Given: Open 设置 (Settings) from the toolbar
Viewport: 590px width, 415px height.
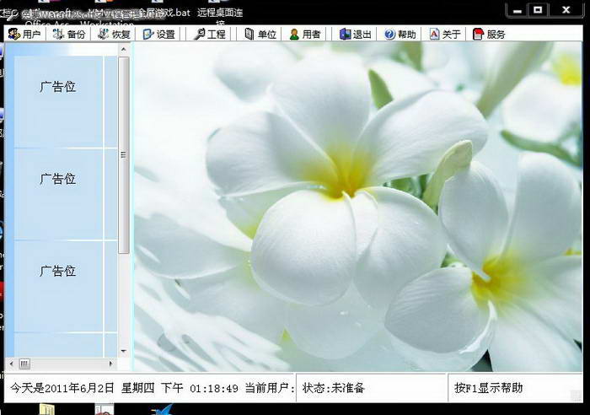Looking at the screenshot, I should click(158, 35).
